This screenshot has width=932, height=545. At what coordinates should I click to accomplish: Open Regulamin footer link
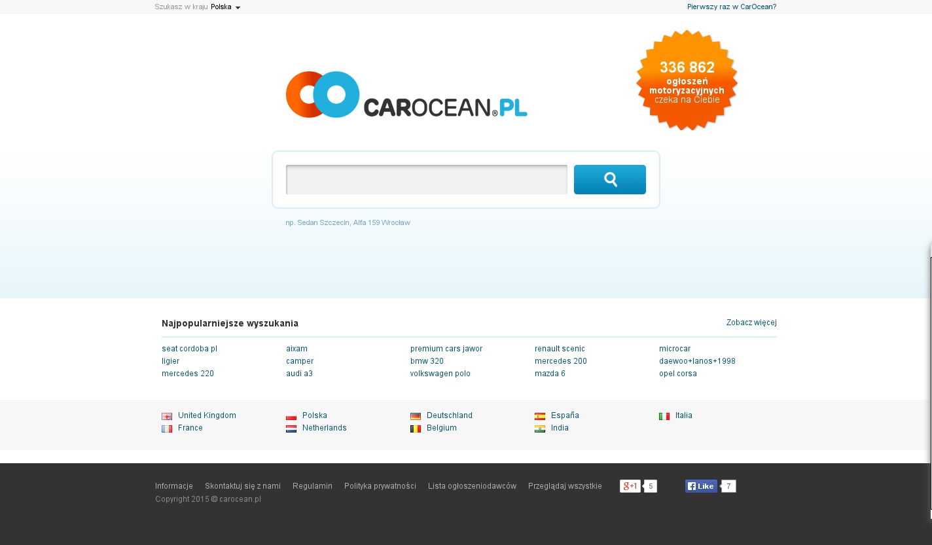tap(312, 486)
